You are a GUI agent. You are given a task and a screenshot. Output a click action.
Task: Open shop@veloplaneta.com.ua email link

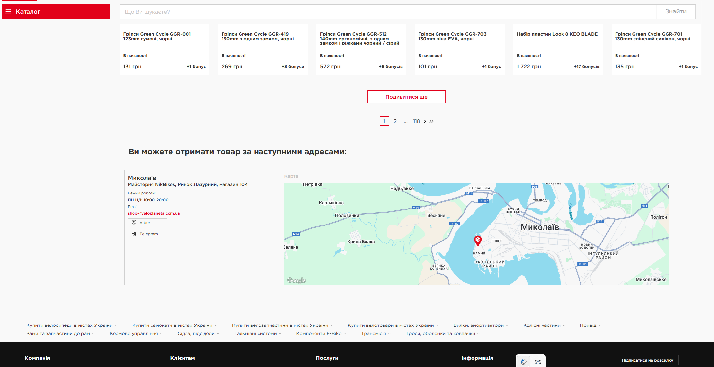pos(153,213)
